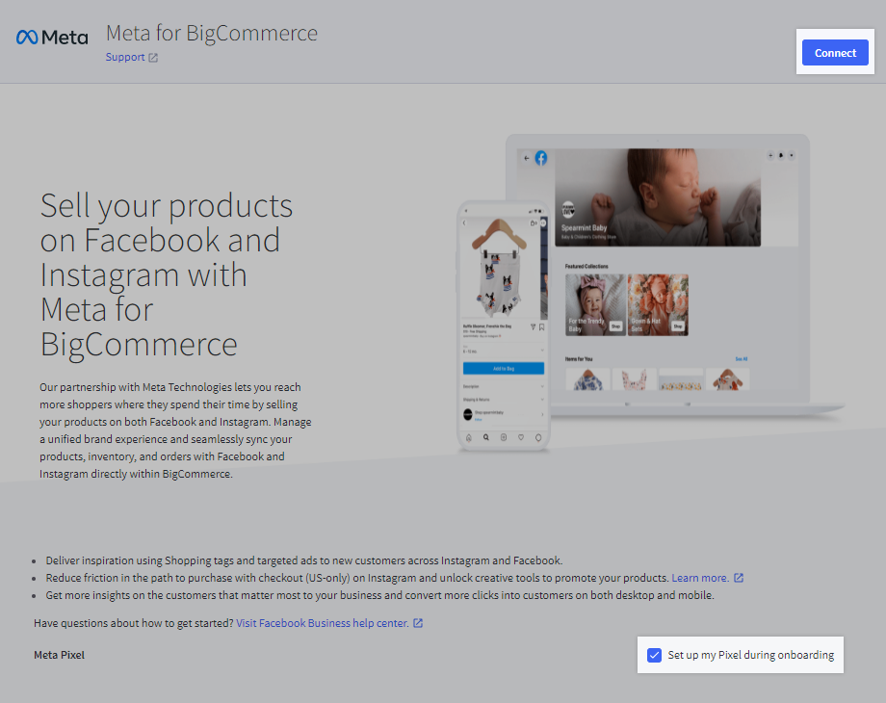Expand the Description section on the phone mockup

[x=502, y=385]
